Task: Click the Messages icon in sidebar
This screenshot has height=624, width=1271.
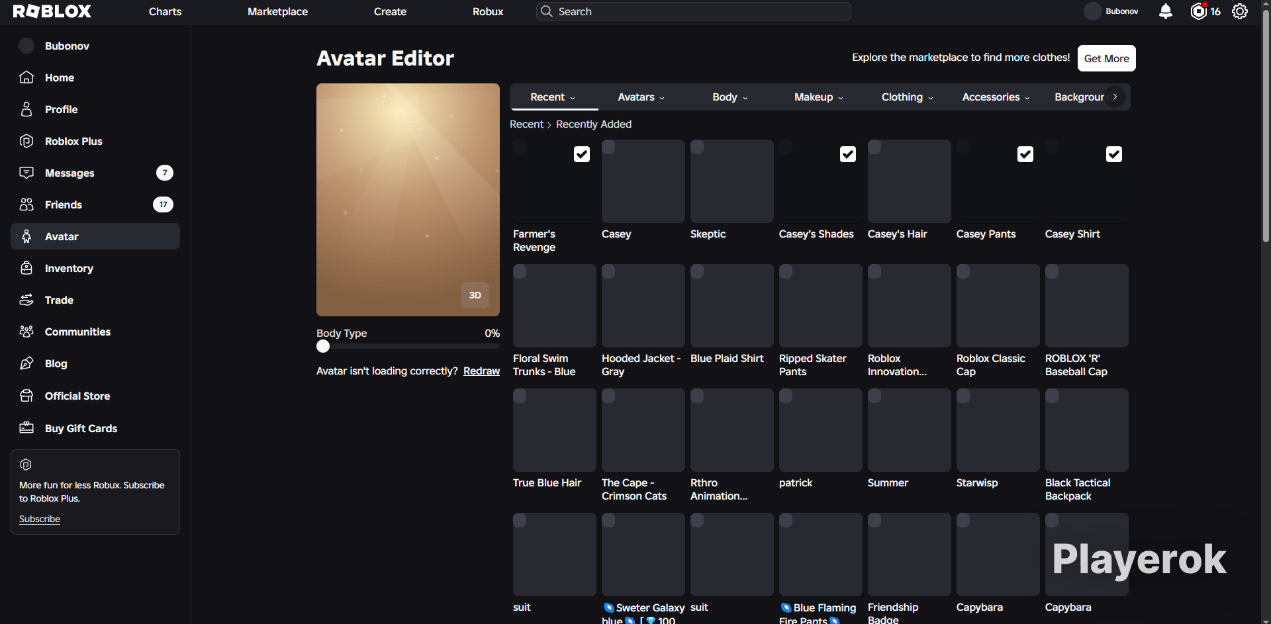Action: [26, 173]
